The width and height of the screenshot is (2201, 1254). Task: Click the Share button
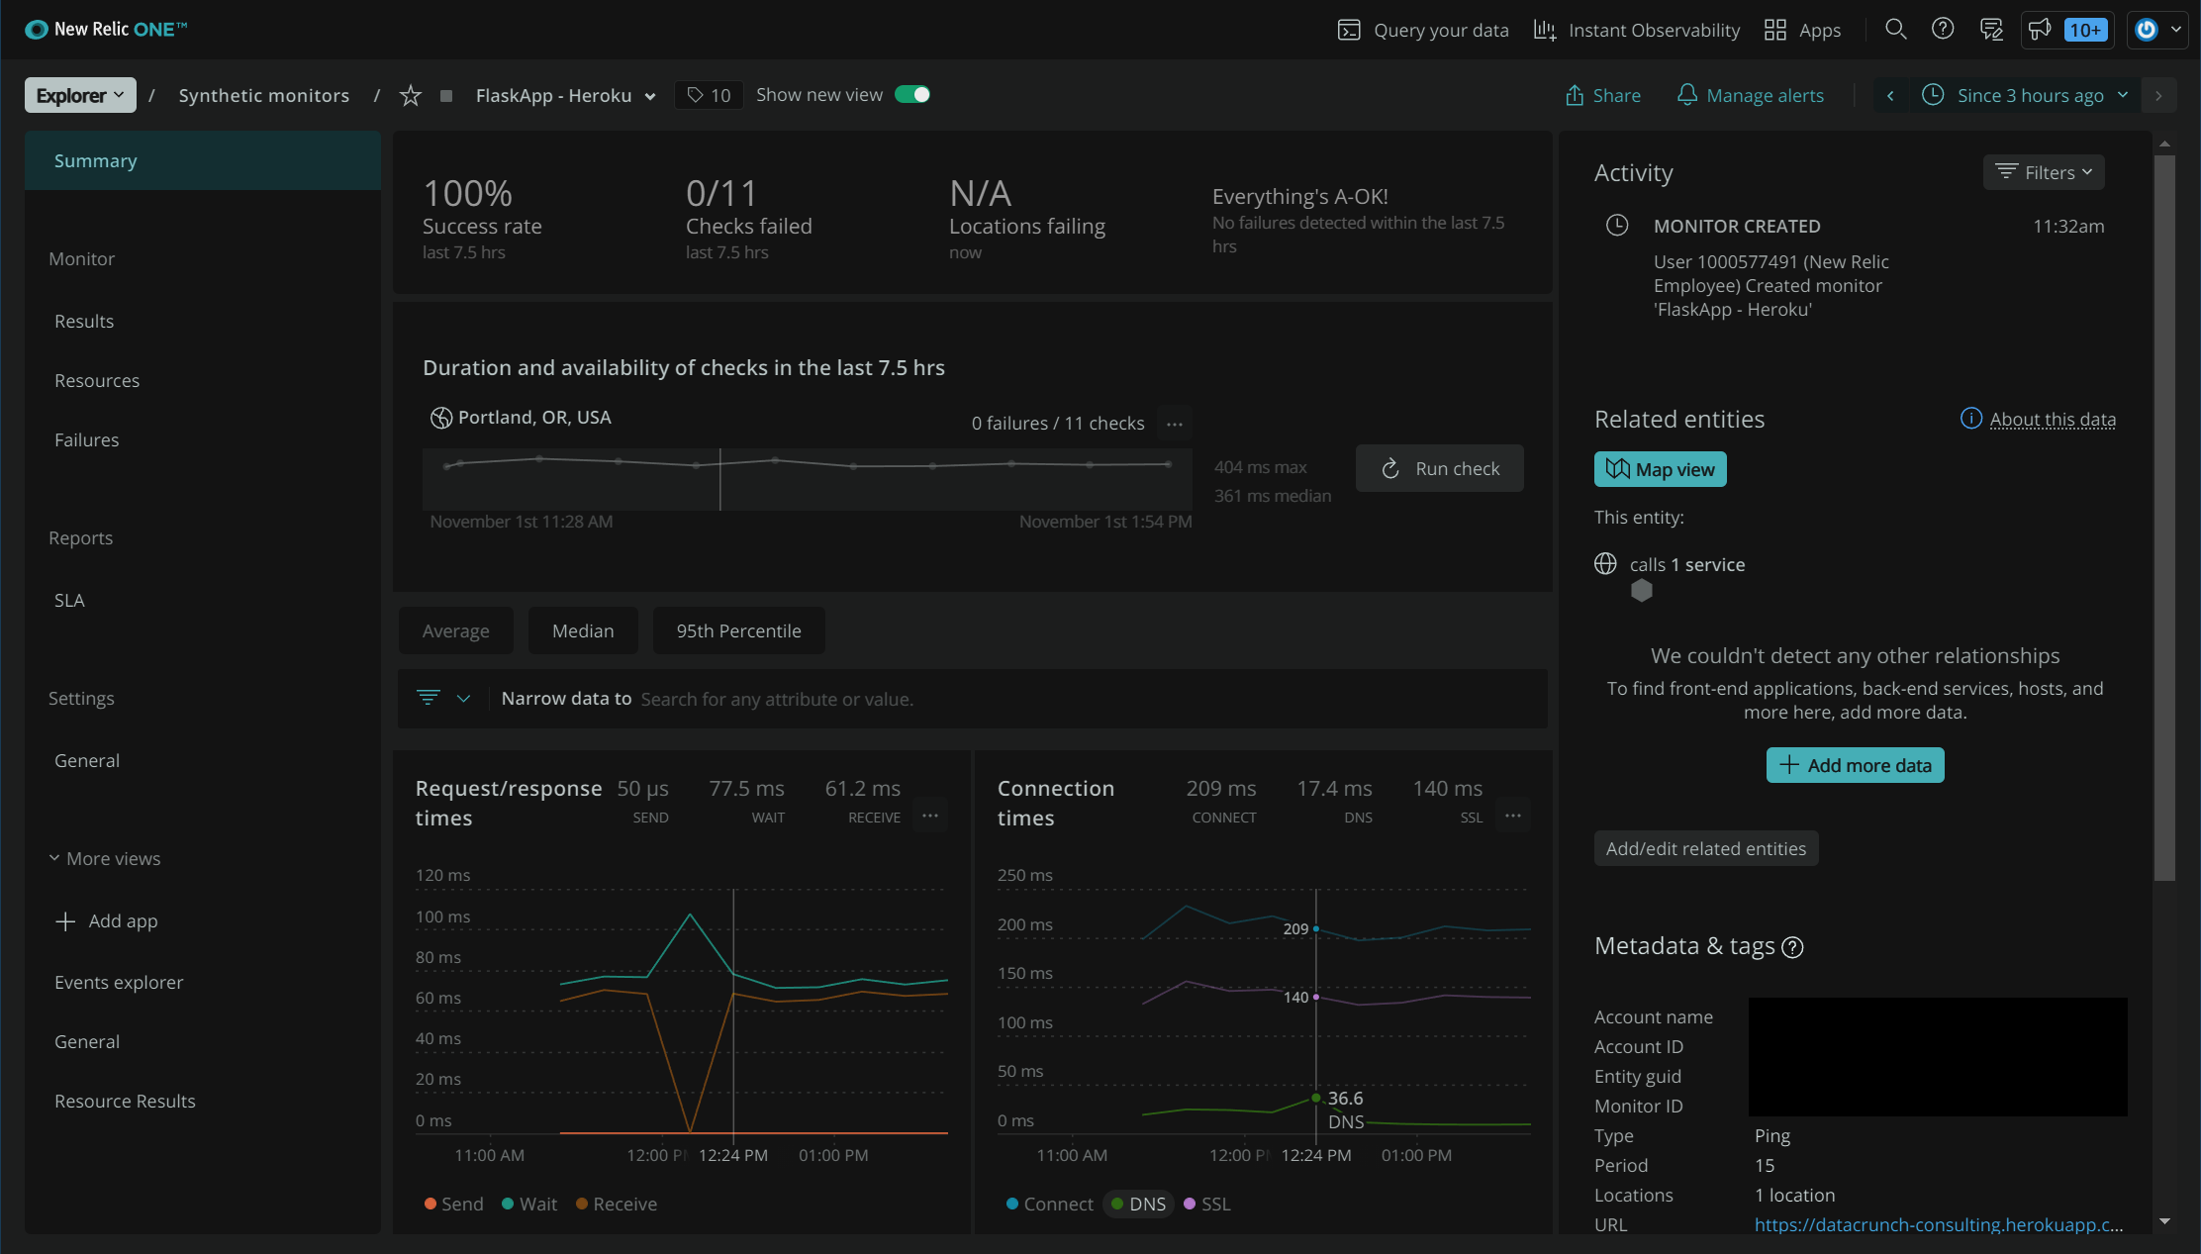pos(1602,95)
